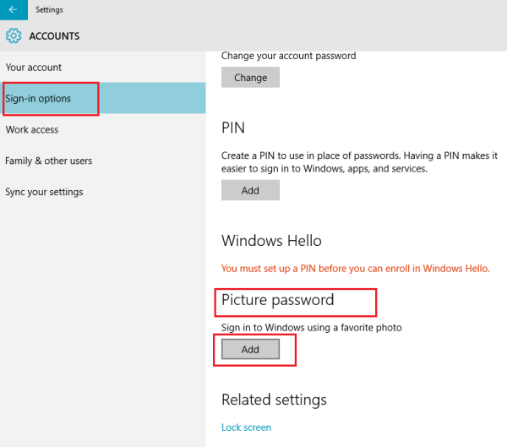
Task: Click Add under the PIN section
Action: coord(250,190)
